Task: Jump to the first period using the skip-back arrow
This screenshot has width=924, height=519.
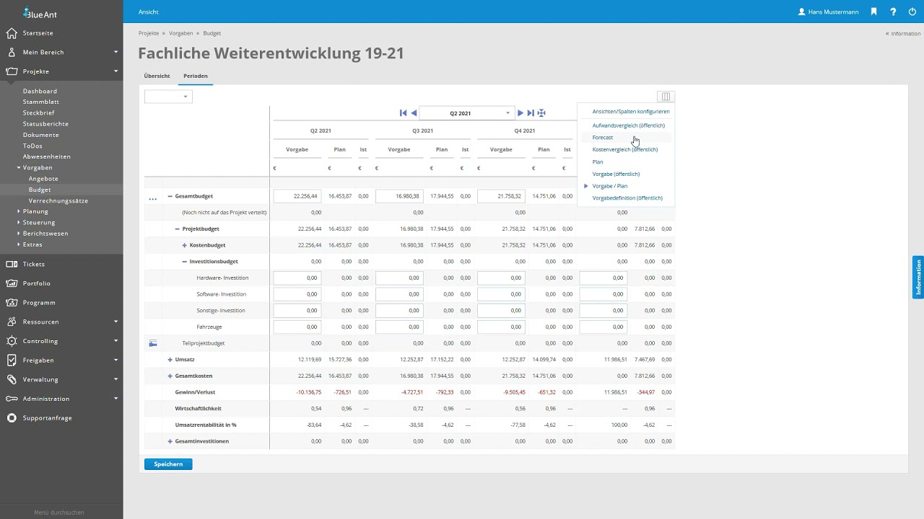Action: (x=404, y=113)
